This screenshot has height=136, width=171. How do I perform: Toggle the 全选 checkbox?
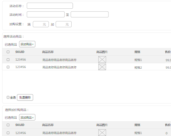click(8, 97)
